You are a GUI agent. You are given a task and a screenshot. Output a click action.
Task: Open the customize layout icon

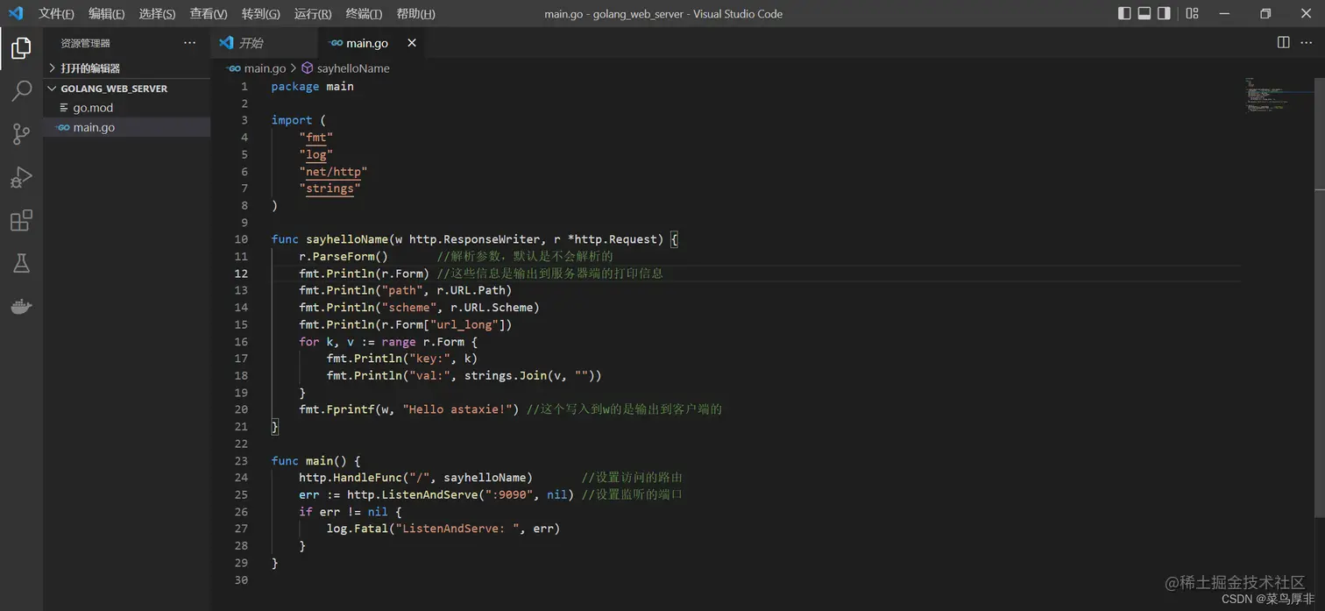1192,13
